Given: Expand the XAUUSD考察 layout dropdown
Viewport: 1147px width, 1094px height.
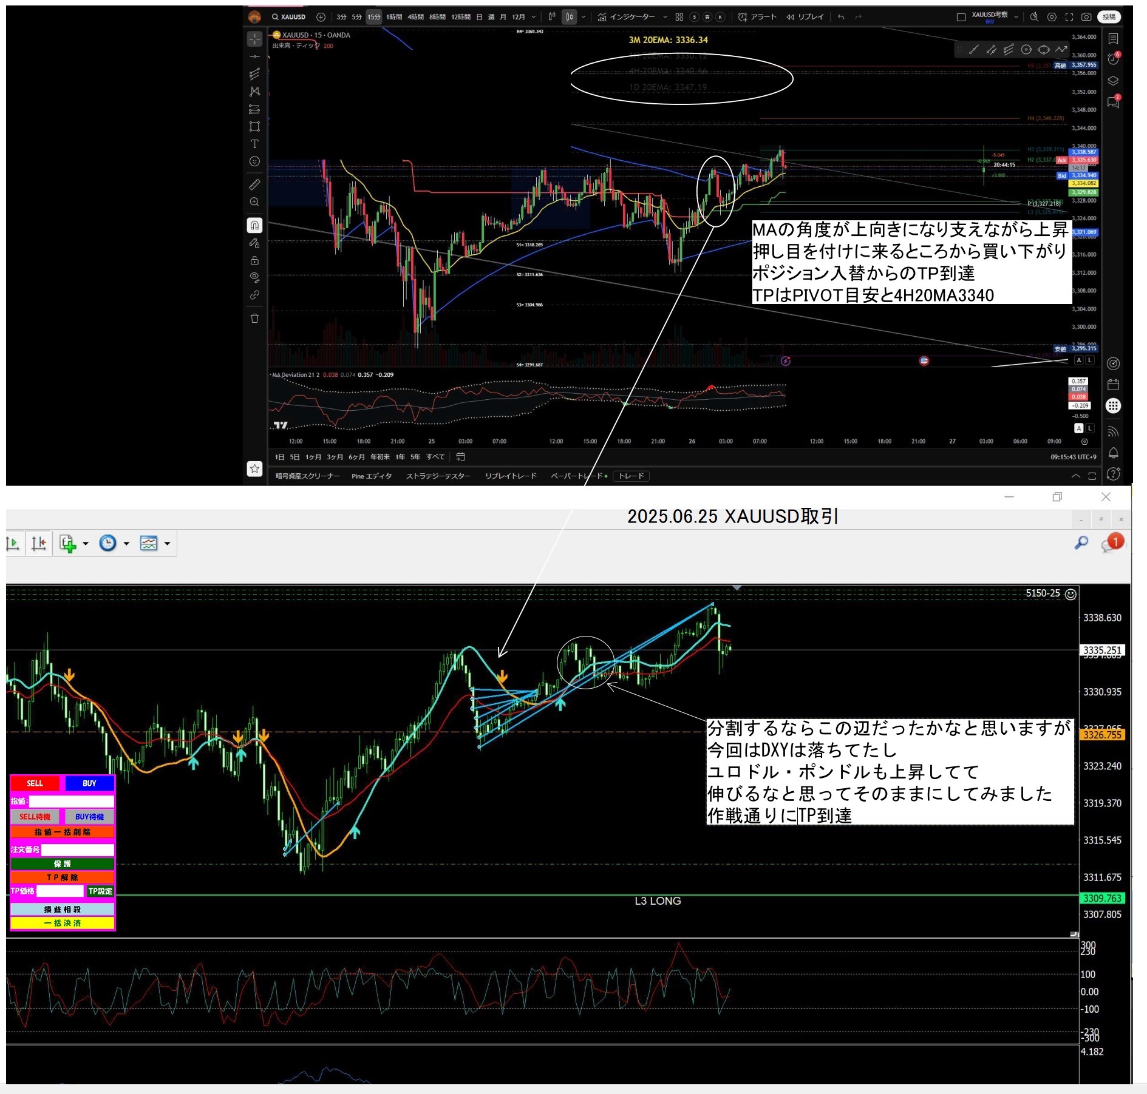Looking at the screenshot, I should pyautogui.click(x=1016, y=17).
